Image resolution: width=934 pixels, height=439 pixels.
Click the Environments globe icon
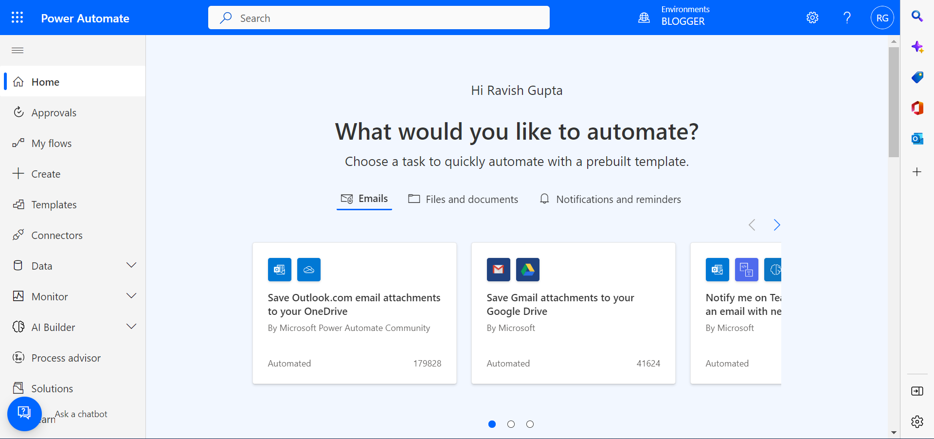point(644,18)
